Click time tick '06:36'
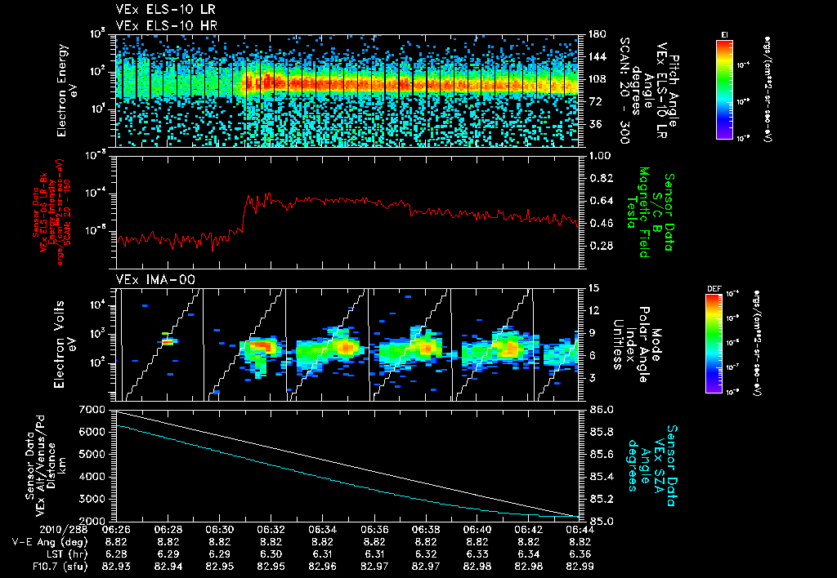The width and height of the screenshot is (837, 578). click(x=374, y=530)
